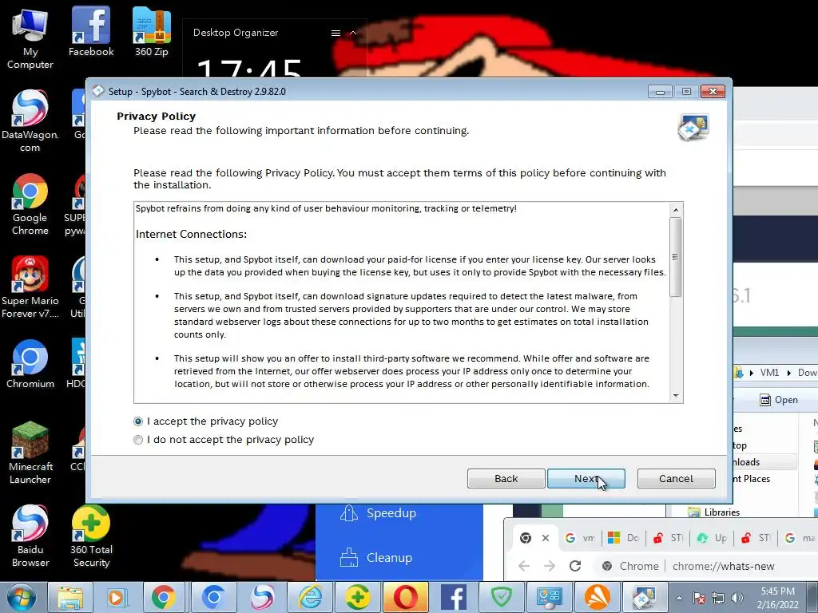The height and width of the screenshot is (613, 818).
Task: Collapse the Desktop Organizer with chevron
Action: (x=353, y=33)
